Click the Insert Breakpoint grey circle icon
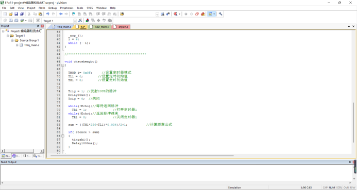Screen dimensions: 357x190 [186, 14]
